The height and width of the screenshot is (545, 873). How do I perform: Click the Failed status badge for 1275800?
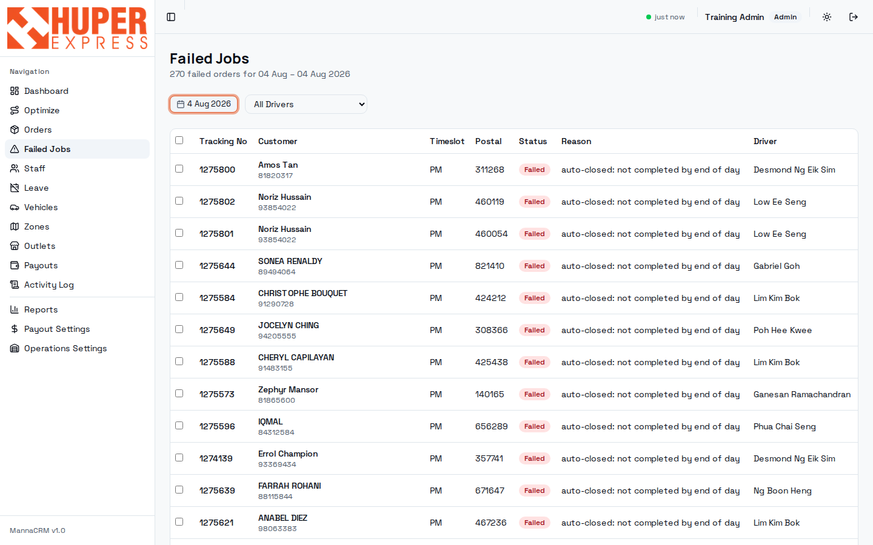[x=534, y=170]
